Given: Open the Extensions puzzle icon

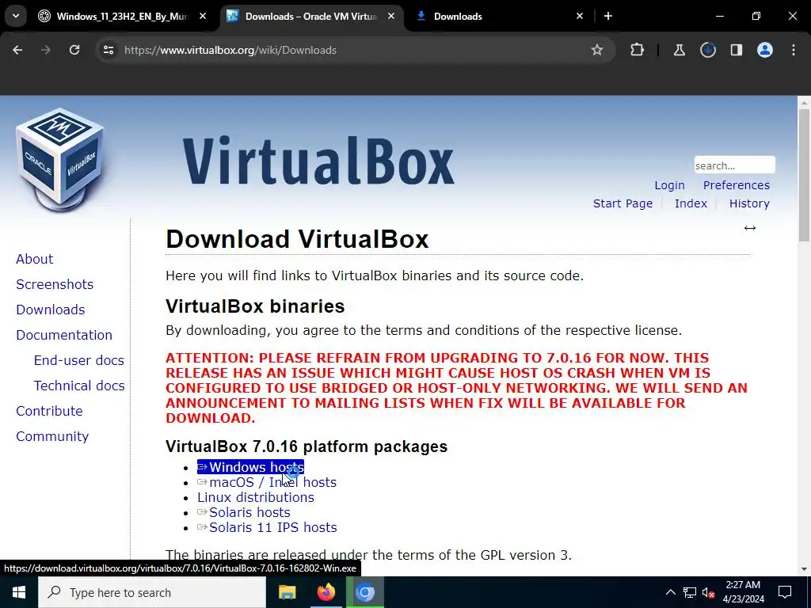Looking at the screenshot, I should (x=638, y=50).
